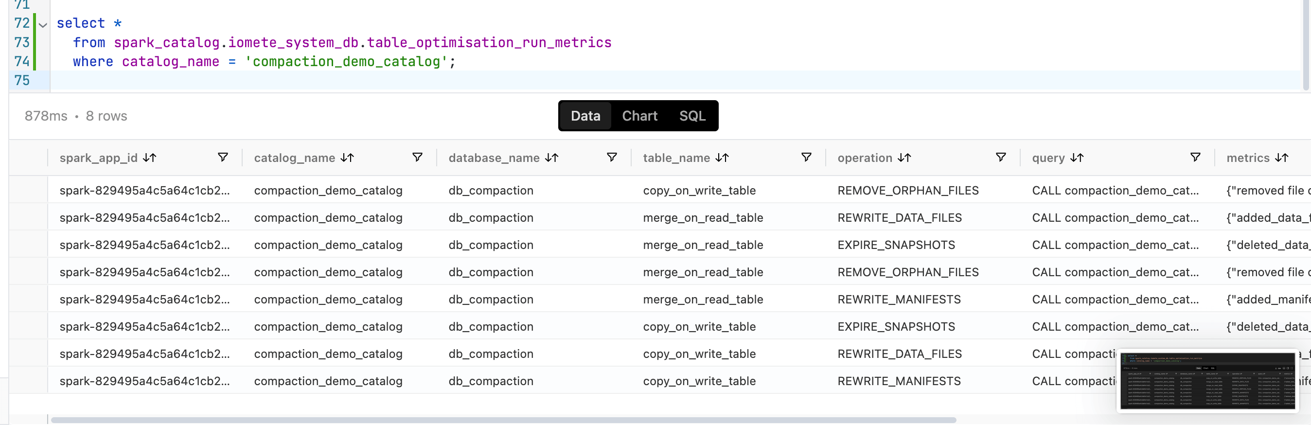Click line number 73 in the gutter

tap(22, 42)
